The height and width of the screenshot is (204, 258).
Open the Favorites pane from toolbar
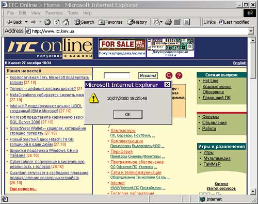point(110,22)
